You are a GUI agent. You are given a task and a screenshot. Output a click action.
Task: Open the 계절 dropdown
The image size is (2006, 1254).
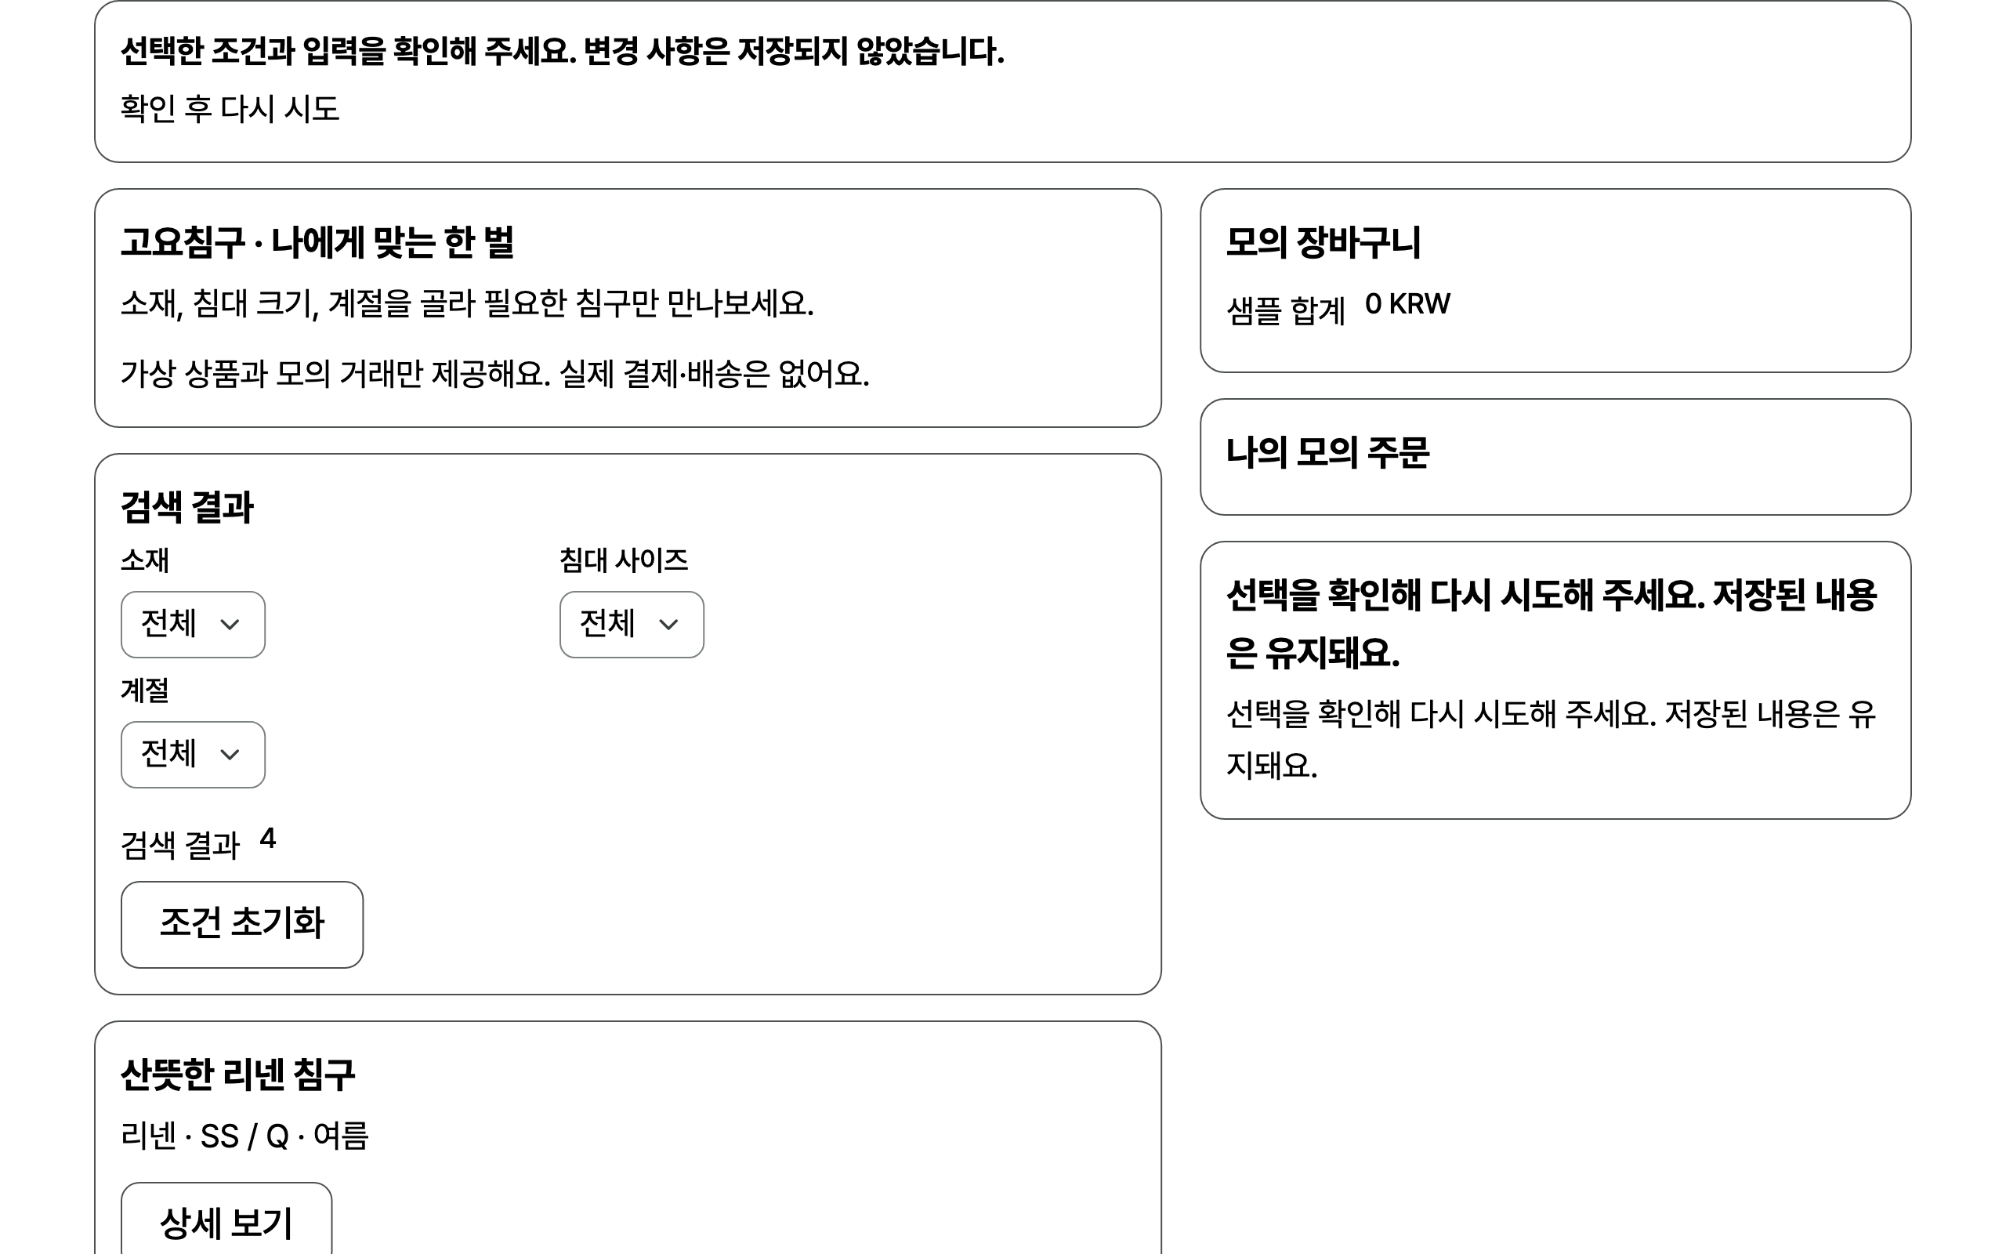tap(193, 755)
